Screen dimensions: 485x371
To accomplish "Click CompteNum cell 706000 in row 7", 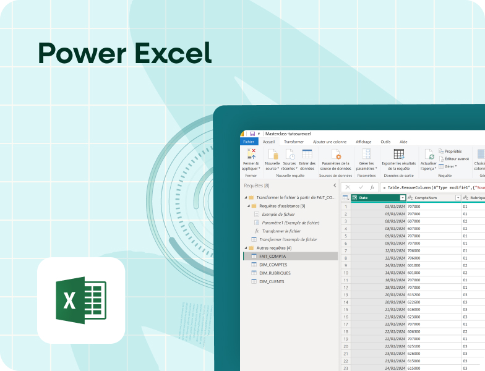I will (434, 251).
